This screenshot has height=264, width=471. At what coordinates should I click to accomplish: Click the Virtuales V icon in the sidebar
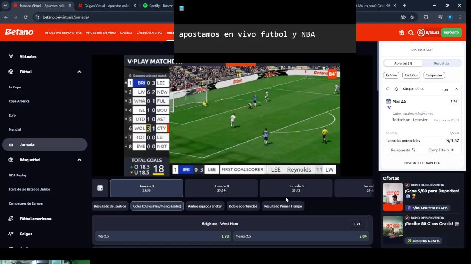(11, 56)
